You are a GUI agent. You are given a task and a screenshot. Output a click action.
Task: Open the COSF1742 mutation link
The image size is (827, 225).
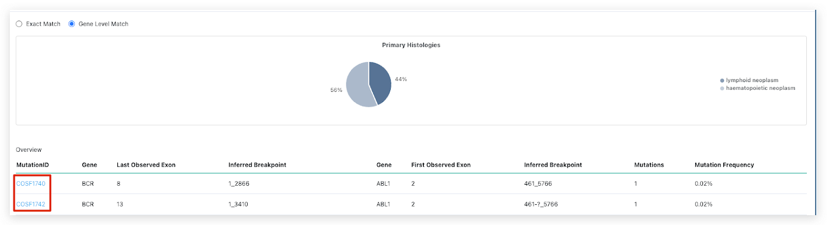click(31, 204)
